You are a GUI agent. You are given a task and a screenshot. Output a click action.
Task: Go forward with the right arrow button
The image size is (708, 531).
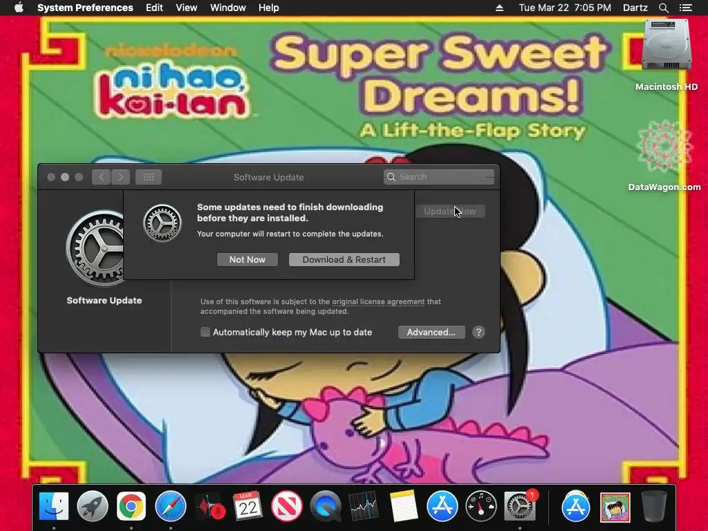tap(120, 177)
